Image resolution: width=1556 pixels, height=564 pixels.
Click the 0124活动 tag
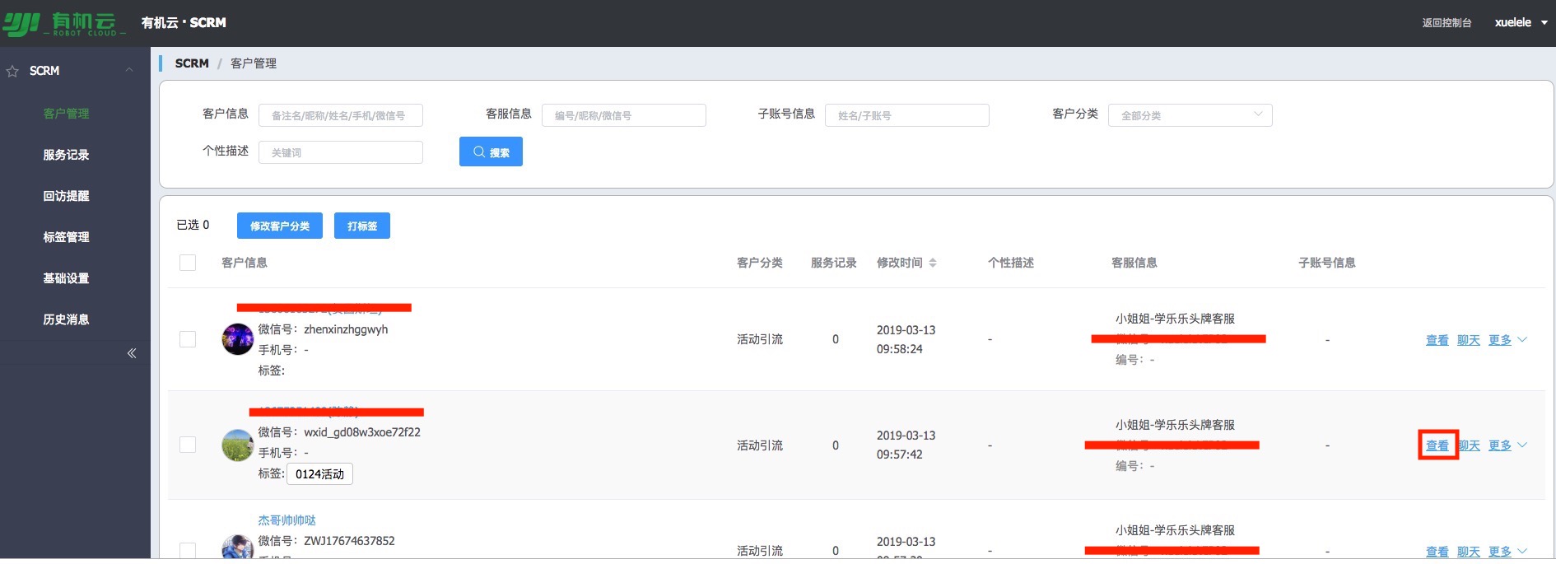(x=319, y=474)
